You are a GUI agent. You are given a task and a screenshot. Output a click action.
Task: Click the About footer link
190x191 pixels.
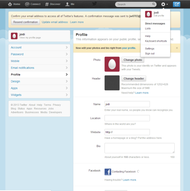tap(32, 105)
